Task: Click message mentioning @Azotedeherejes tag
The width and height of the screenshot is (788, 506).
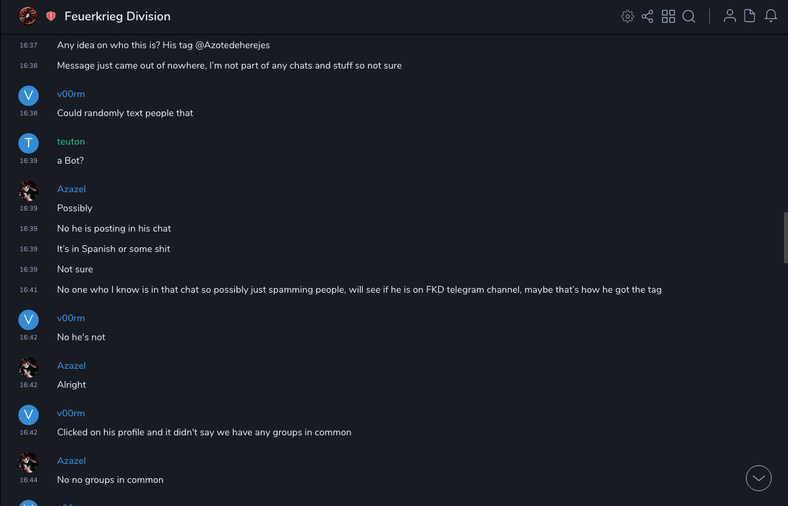Action: click(163, 46)
